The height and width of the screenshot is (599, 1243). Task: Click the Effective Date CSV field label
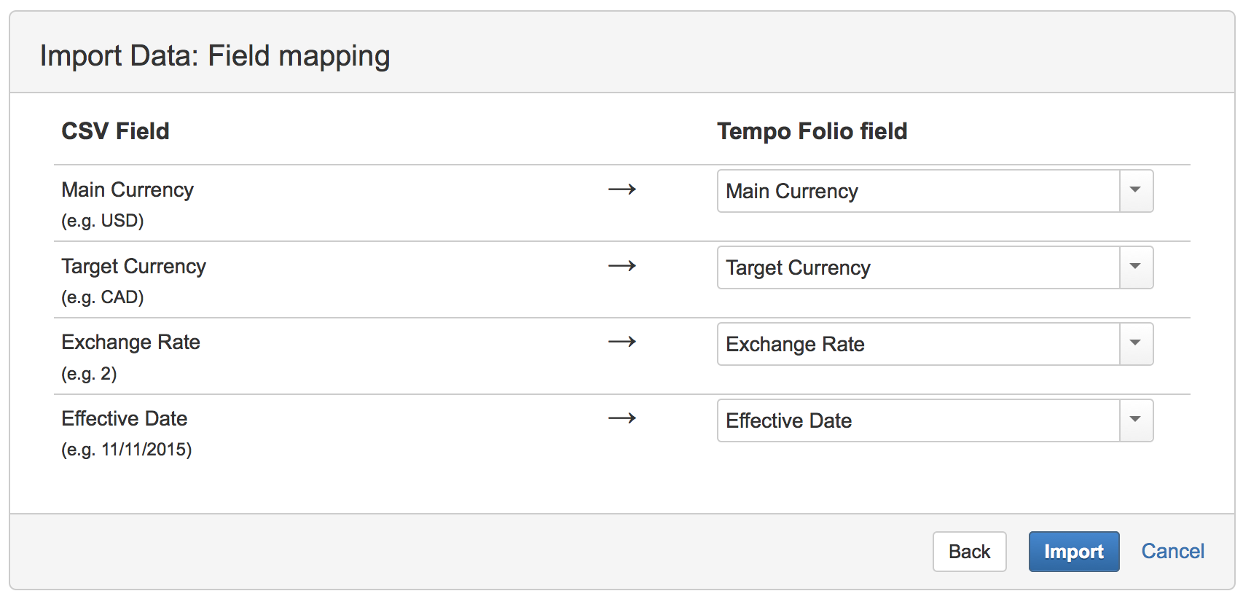(125, 419)
